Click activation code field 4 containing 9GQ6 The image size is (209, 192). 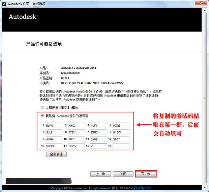pyautogui.click(x=121, y=125)
